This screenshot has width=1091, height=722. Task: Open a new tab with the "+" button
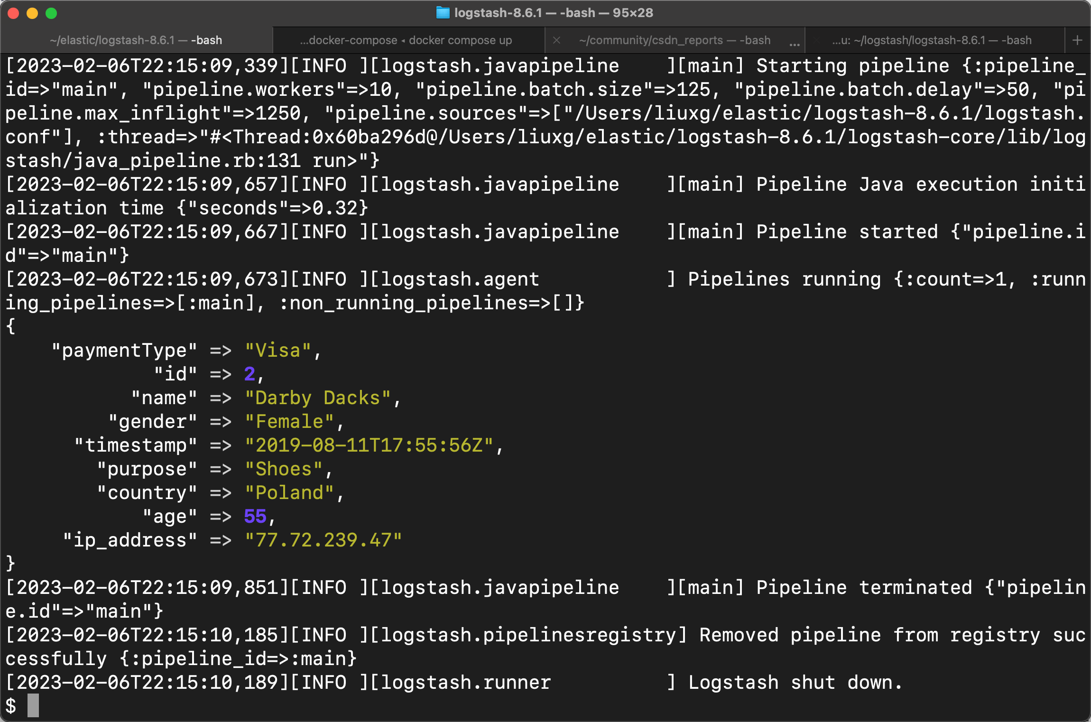[x=1078, y=40]
